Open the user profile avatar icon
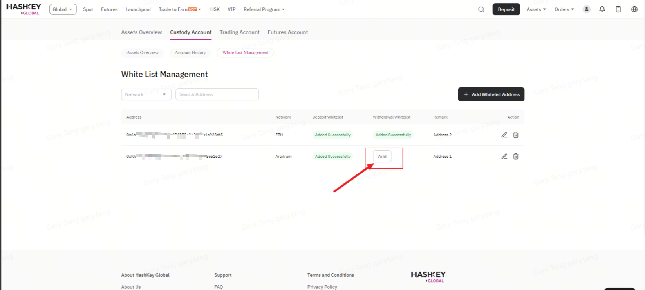This screenshot has height=290, width=645. click(586, 9)
